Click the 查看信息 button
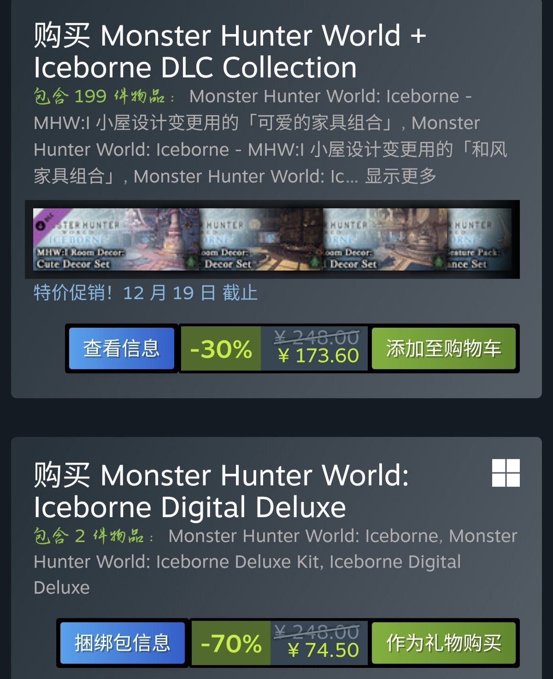Image resolution: width=553 pixels, height=679 pixels. pyautogui.click(x=122, y=348)
